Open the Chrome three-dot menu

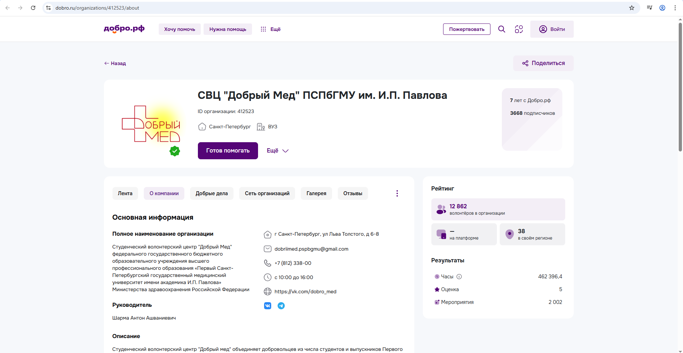[675, 8]
